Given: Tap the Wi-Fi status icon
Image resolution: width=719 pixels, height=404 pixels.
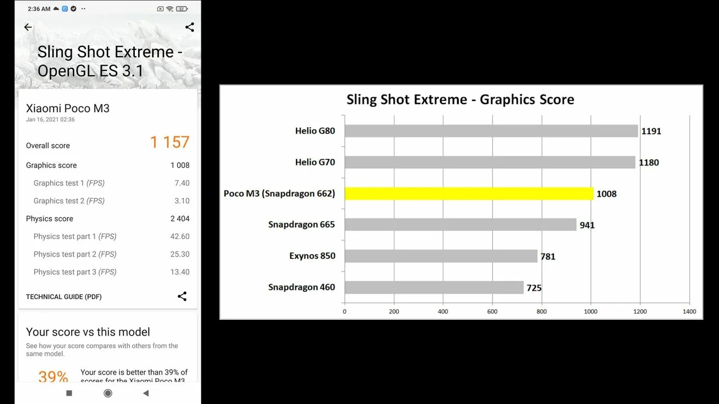Looking at the screenshot, I should coord(170,9).
